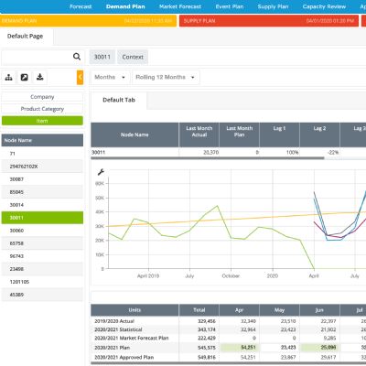366x366 pixels.
Task: Focus the sidebar search field
Action: (x=37, y=57)
